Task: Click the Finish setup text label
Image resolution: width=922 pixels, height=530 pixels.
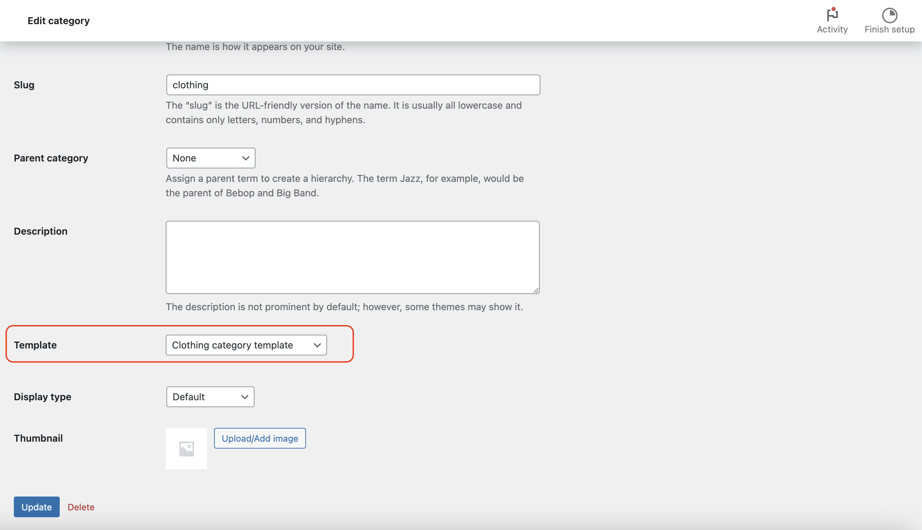Action: (x=889, y=29)
